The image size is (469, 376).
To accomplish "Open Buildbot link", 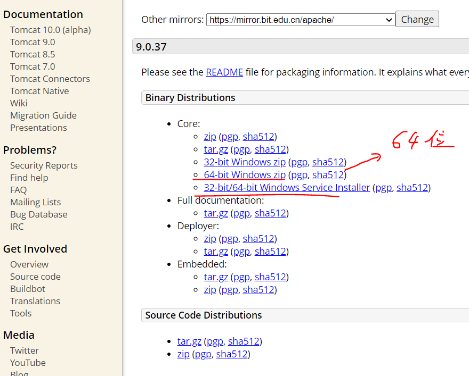I will pos(28,289).
